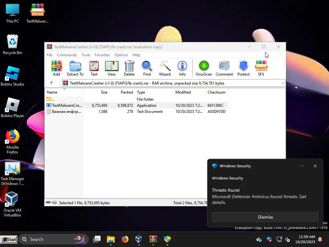Click the Comment toolbar icon
329x247 pixels.
click(x=224, y=68)
